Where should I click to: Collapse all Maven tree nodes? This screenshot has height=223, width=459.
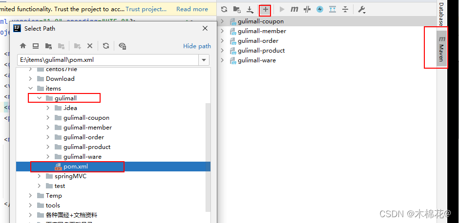pyautogui.click(x=345, y=9)
